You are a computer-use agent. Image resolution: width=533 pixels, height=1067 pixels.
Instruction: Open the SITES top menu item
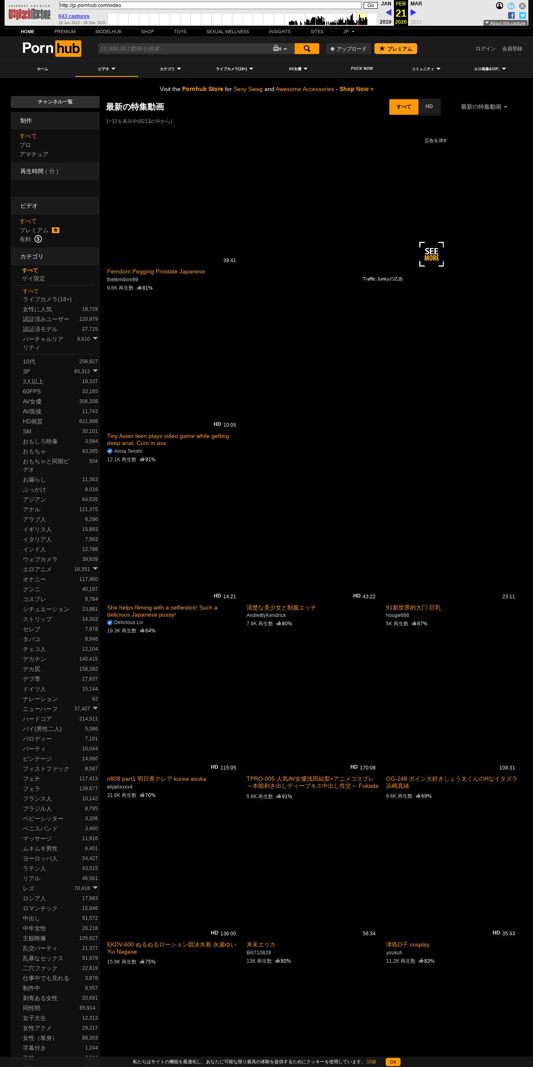pos(317,32)
